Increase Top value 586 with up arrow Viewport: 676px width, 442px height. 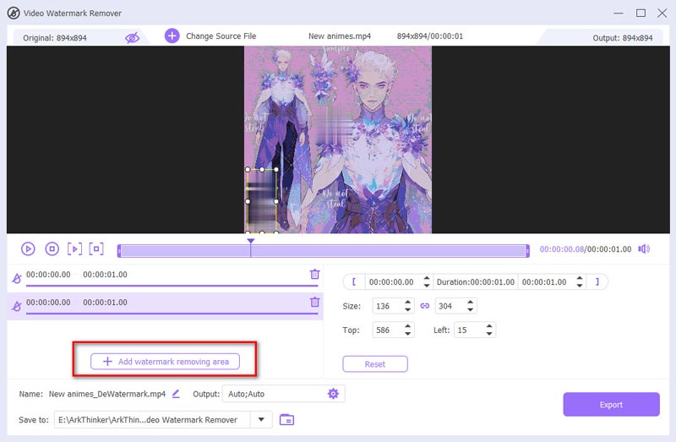(x=407, y=326)
